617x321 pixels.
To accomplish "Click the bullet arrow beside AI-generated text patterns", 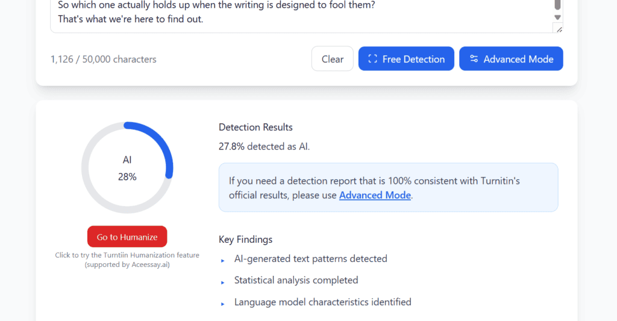I will [223, 260].
